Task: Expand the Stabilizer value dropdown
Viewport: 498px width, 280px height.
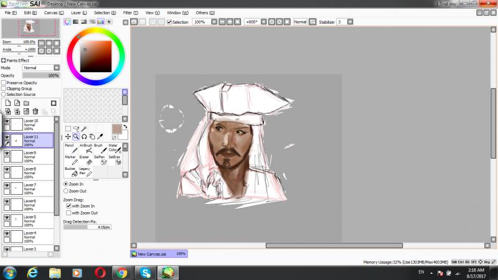Action: [x=350, y=22]
